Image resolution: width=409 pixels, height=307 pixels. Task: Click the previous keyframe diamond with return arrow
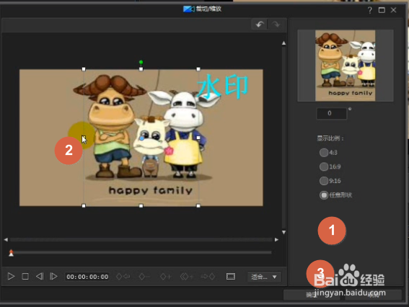pyautogui.click(x=123, y=277)
